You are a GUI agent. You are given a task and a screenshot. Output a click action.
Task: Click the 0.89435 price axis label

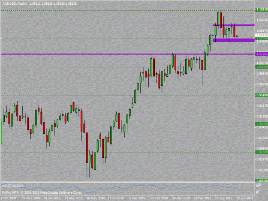262,127
